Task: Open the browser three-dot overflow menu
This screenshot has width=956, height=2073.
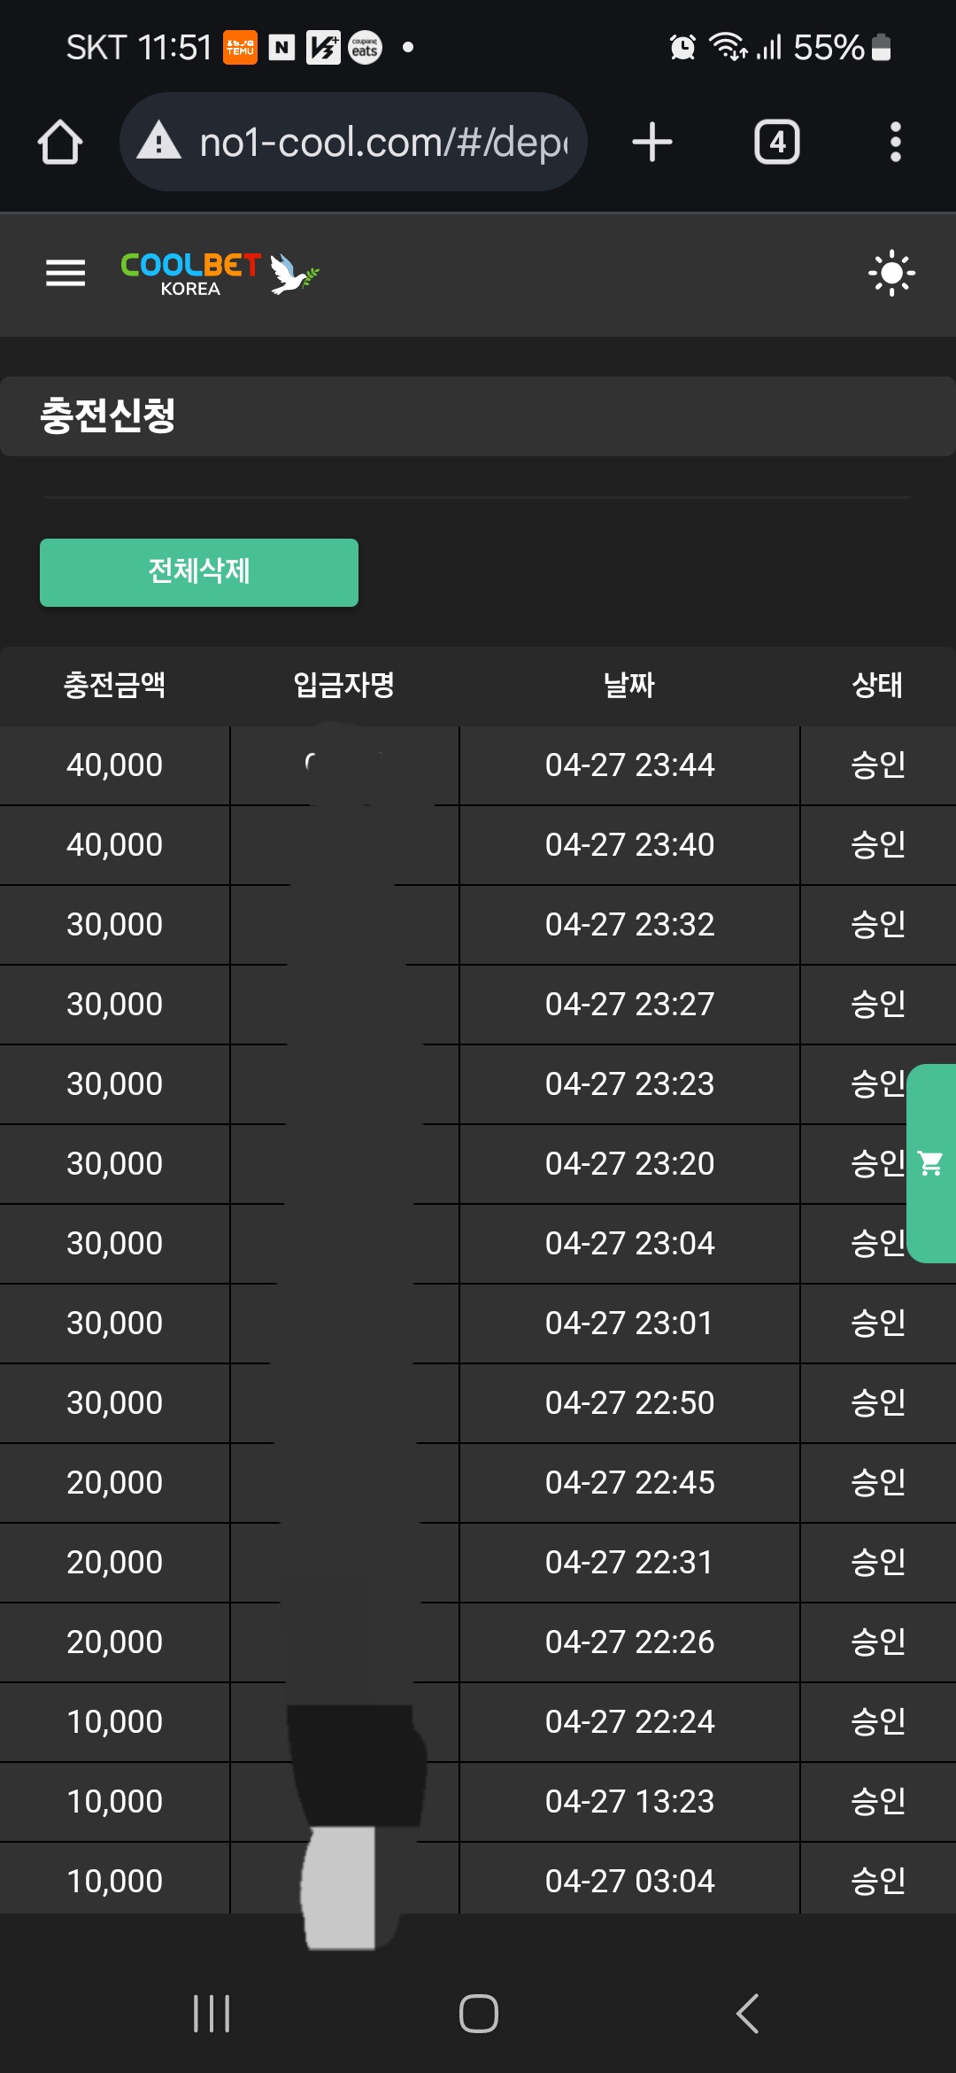Action: pos(895,143)
